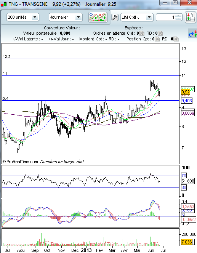Click the 0,2553 MACD value label
Viewport: 197px width, 253px height.
187,207
